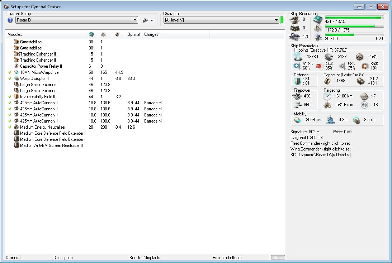Click the powergrid icon beside 1172.9 / 1375
The width and height of the screenshot is (392, 263).
tap(318, 28)
